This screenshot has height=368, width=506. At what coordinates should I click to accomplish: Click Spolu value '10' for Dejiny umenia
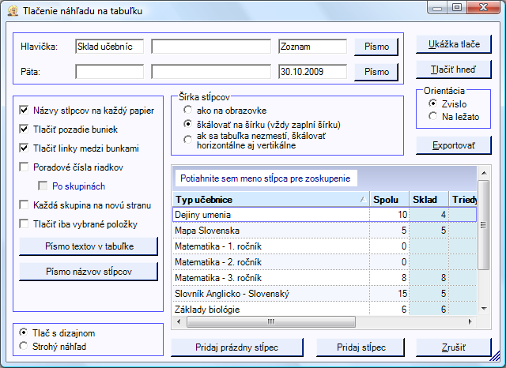point(389,215)
